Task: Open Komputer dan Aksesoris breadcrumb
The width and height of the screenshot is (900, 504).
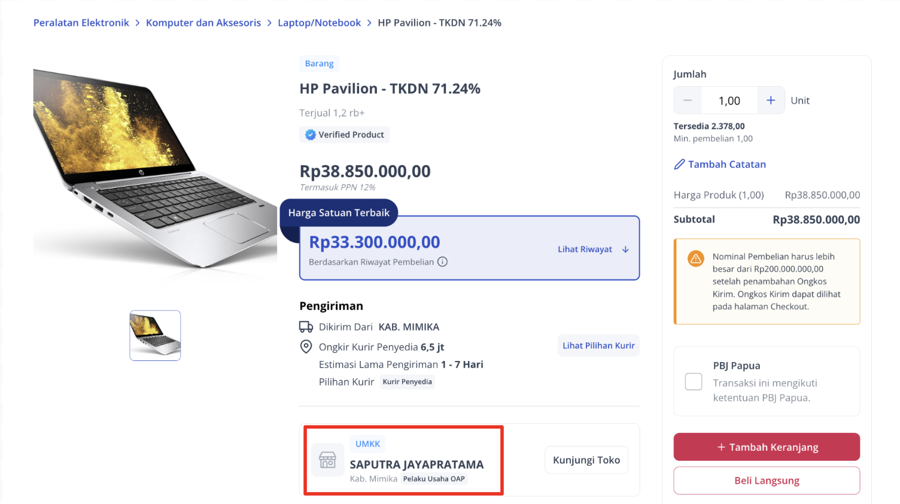Action: click(x=203, y=23)
